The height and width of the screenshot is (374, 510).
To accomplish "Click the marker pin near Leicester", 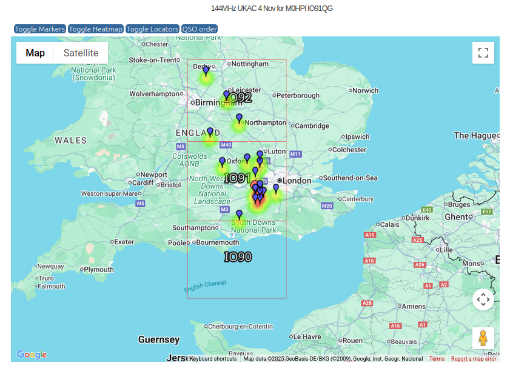I will [x=226, y=95].
